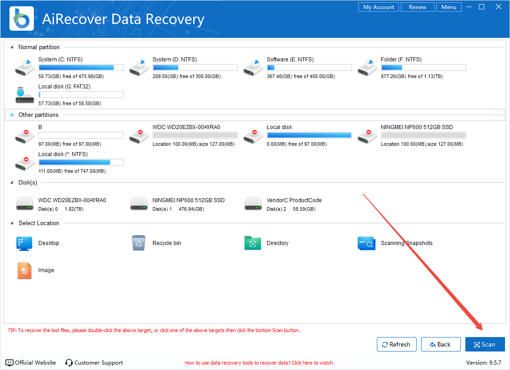Image resolution: width=510 pixels, height=370 pixels.
Task: Click the Folder (F: NTFS) usage bar
Action: tap(423, 68)
